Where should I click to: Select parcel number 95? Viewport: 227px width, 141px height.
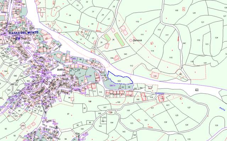click(84, 108)
